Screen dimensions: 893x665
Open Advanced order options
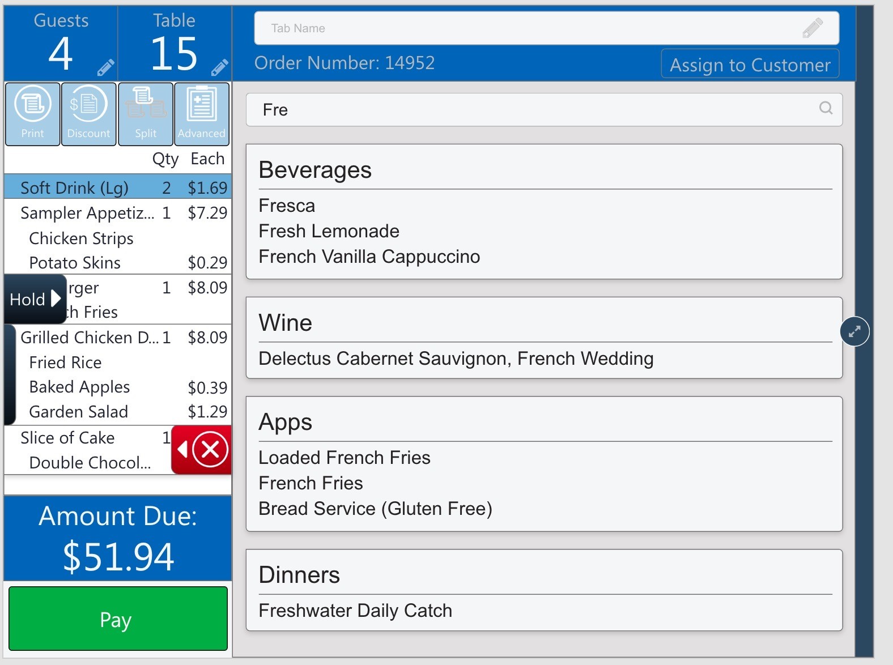(x=202, y=114)
